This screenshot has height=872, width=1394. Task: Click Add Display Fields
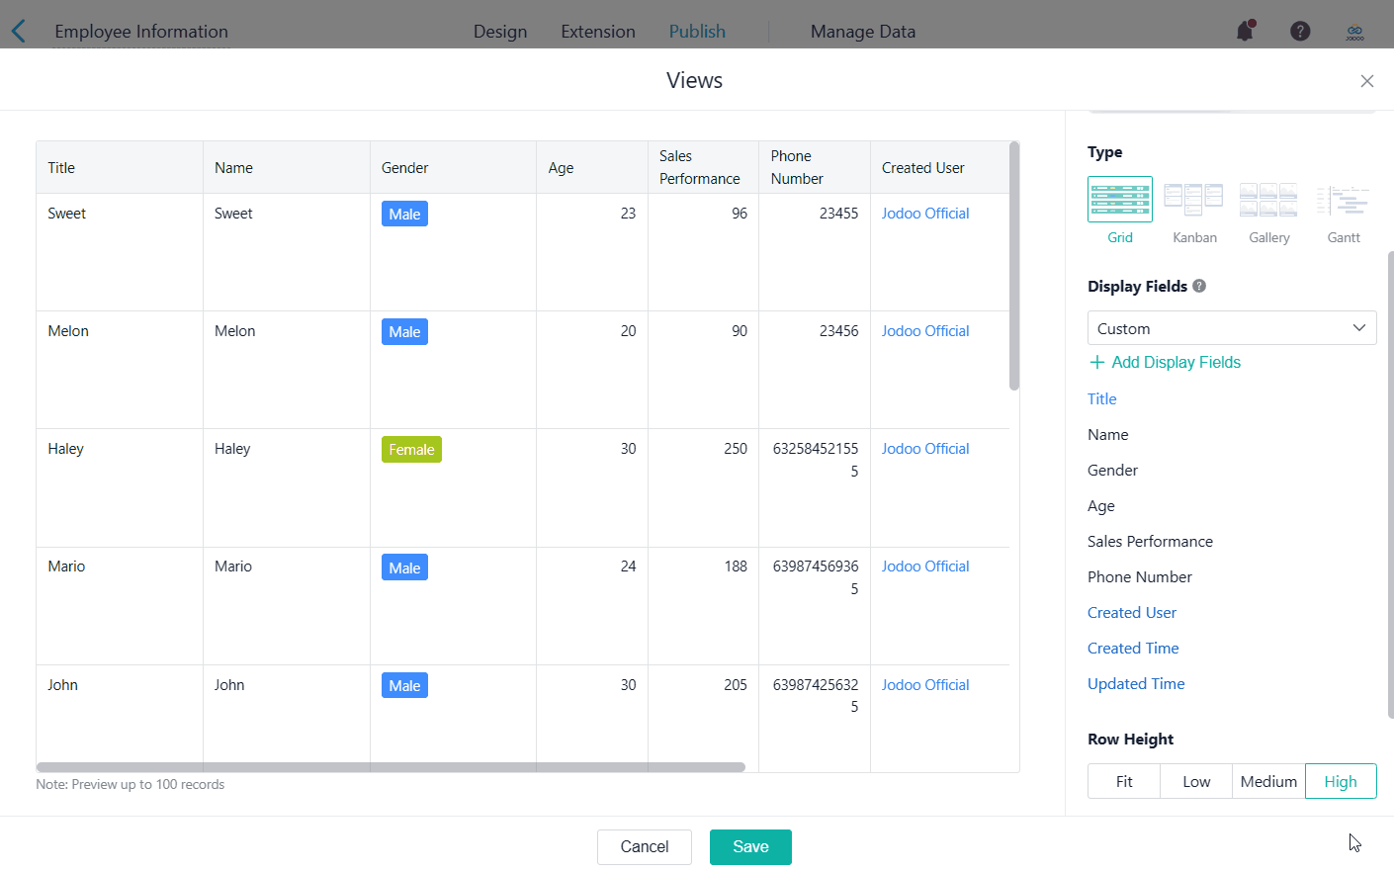click(x=1165, y=363)
